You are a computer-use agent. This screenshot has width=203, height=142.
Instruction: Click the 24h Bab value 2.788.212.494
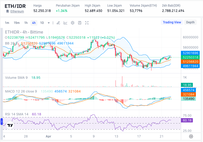tap(173, 11)
